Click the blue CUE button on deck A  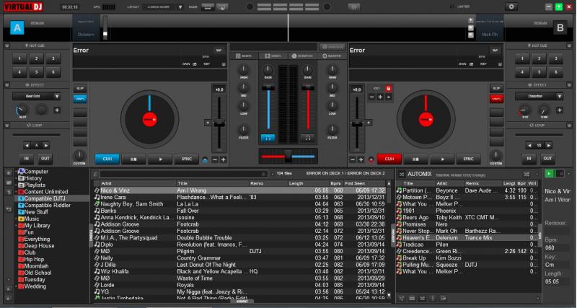coord(107,159)
